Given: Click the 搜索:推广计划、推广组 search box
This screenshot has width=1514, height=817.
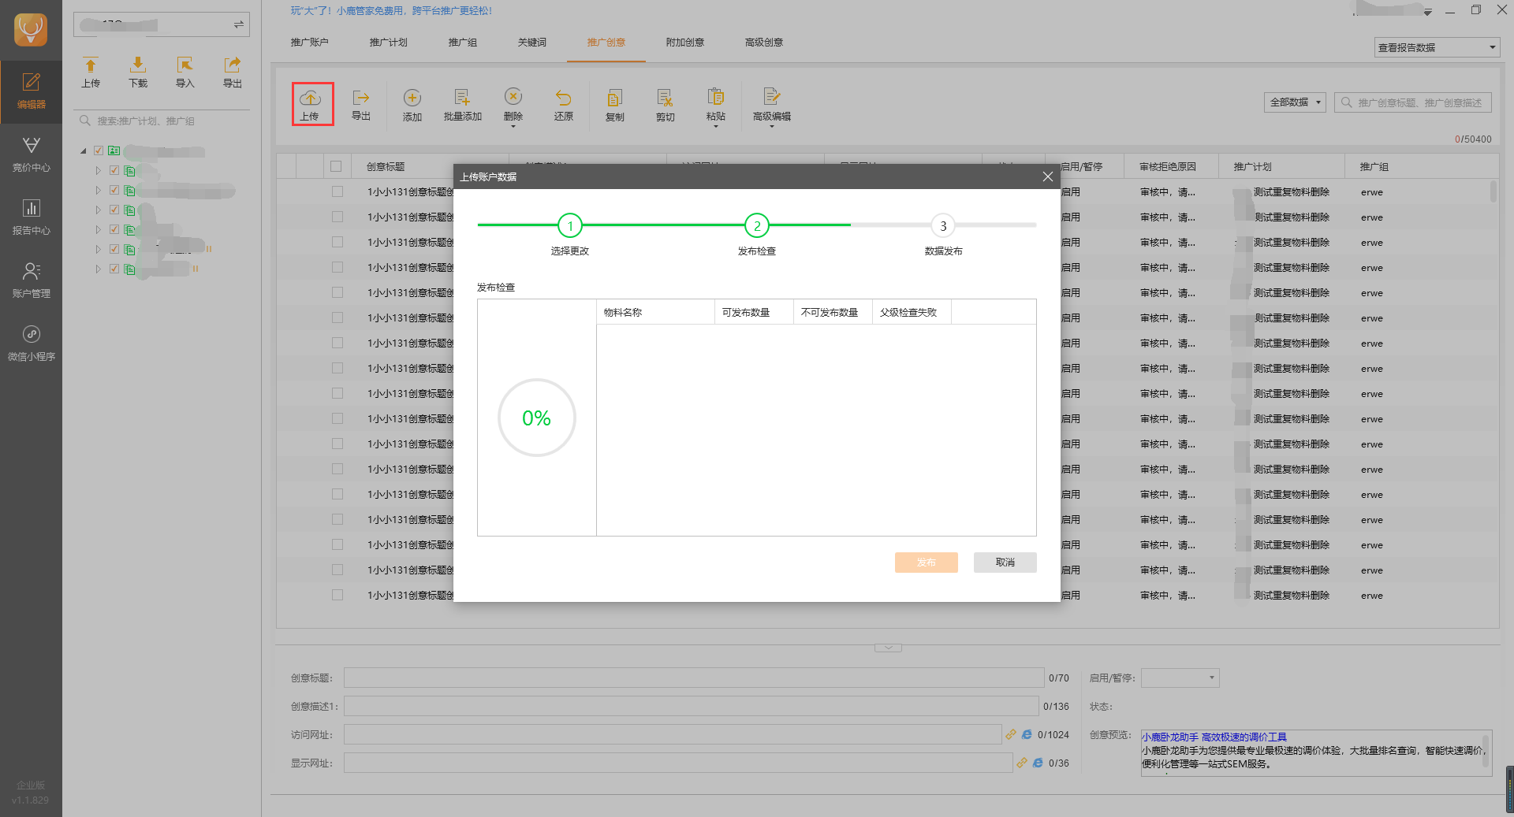Looking at the screenshot, I should [x=162, y=121].
